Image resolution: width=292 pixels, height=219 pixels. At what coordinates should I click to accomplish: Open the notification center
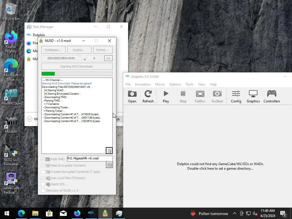click(x=283, y=214)
